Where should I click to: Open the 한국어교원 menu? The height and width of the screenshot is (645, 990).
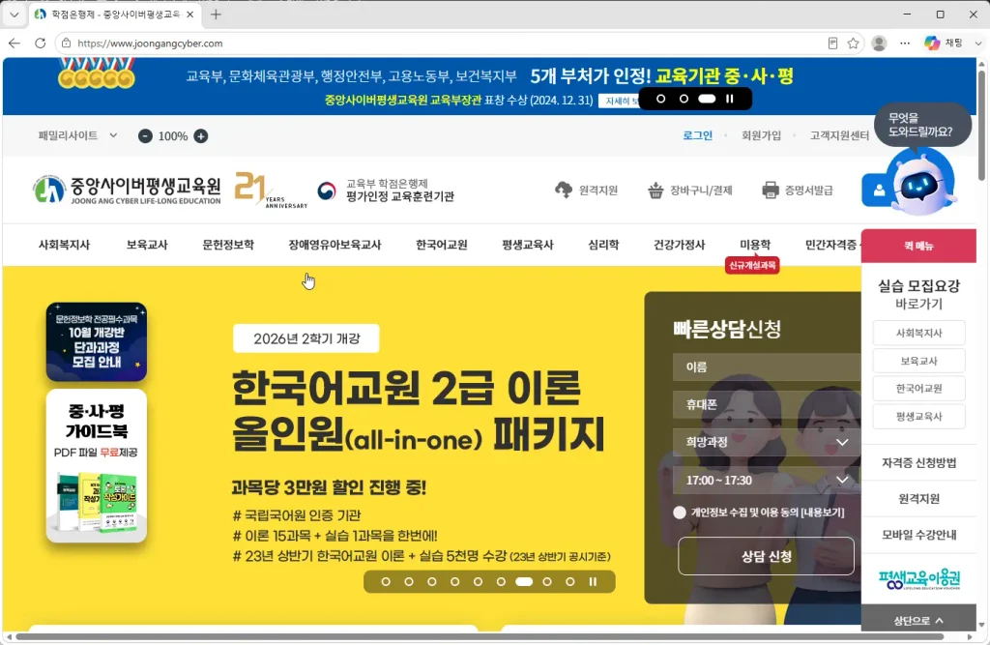tap(441, 245)
